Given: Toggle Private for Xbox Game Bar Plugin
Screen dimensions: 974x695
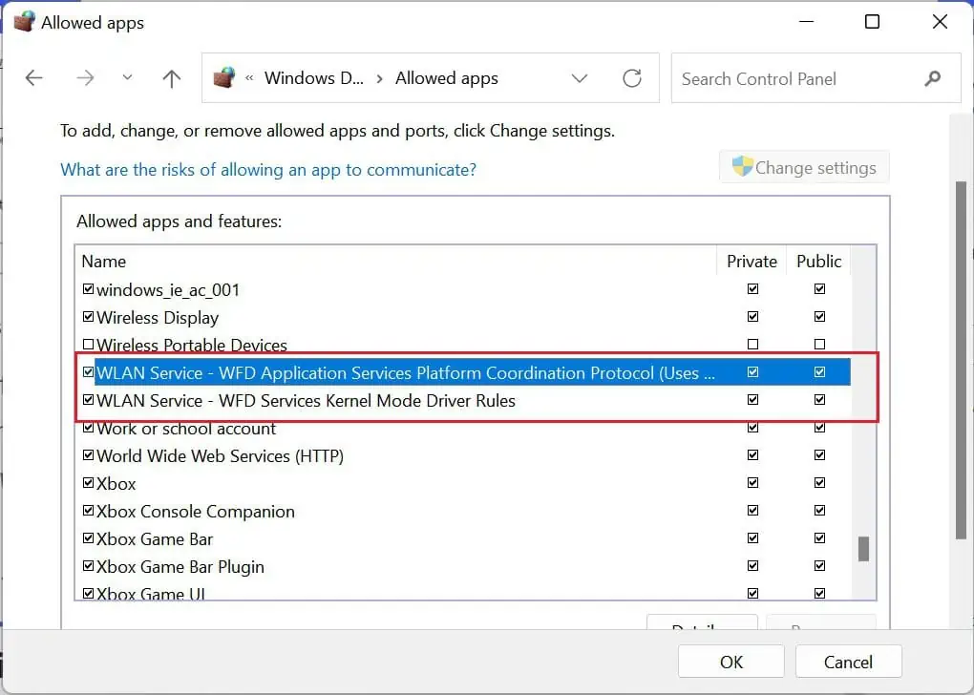Looking at the screenshot, I should pyautogui.click(x=752, y=566).
